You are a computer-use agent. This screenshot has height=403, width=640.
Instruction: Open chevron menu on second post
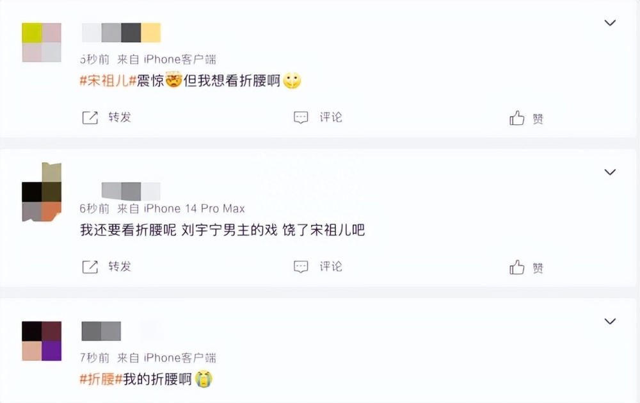[x=610, y=172]
